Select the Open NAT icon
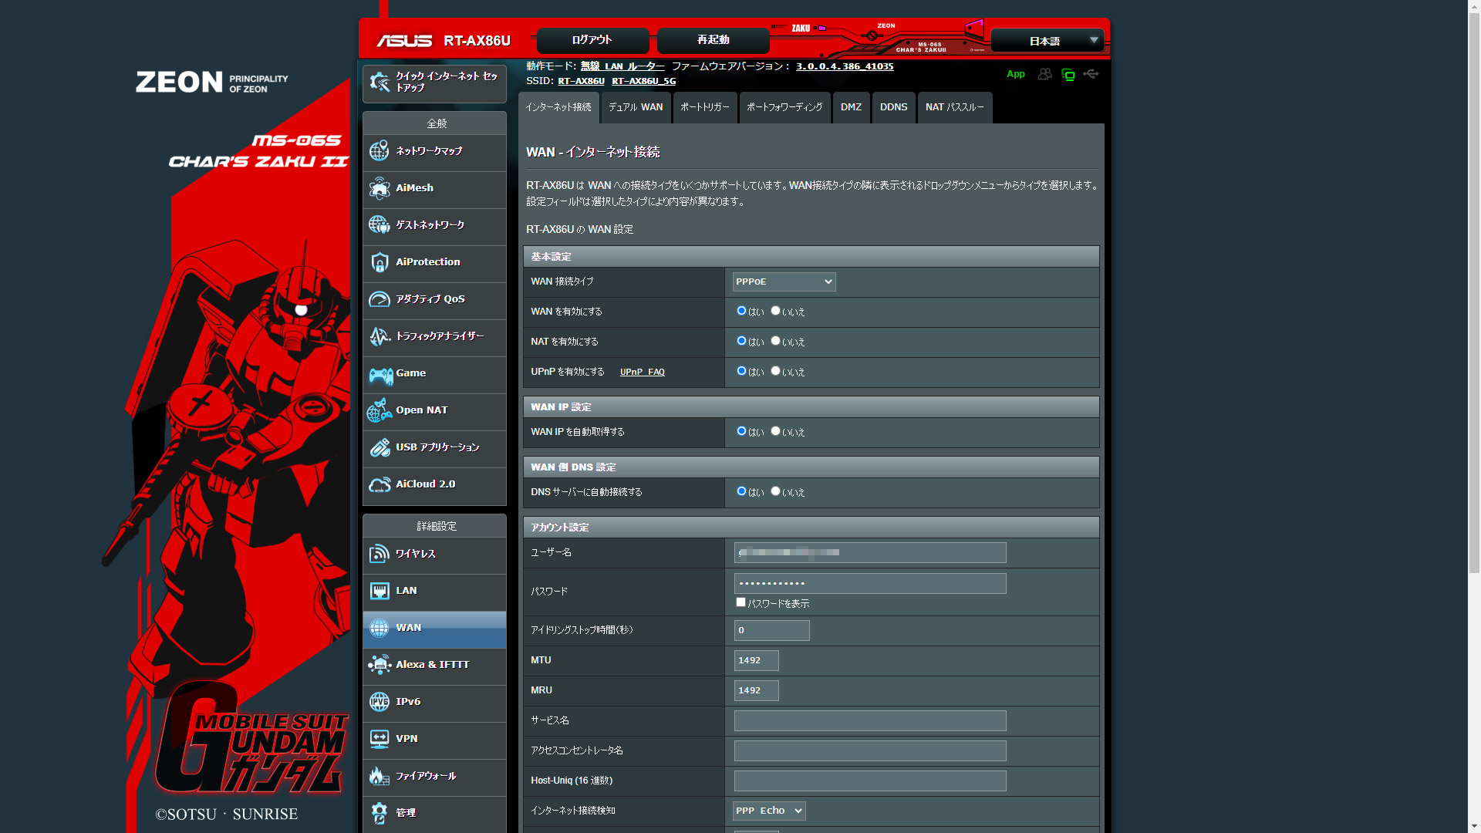The height and width of the screenshot is (833, 1481). pyautogui.click(x=379, y=410)
